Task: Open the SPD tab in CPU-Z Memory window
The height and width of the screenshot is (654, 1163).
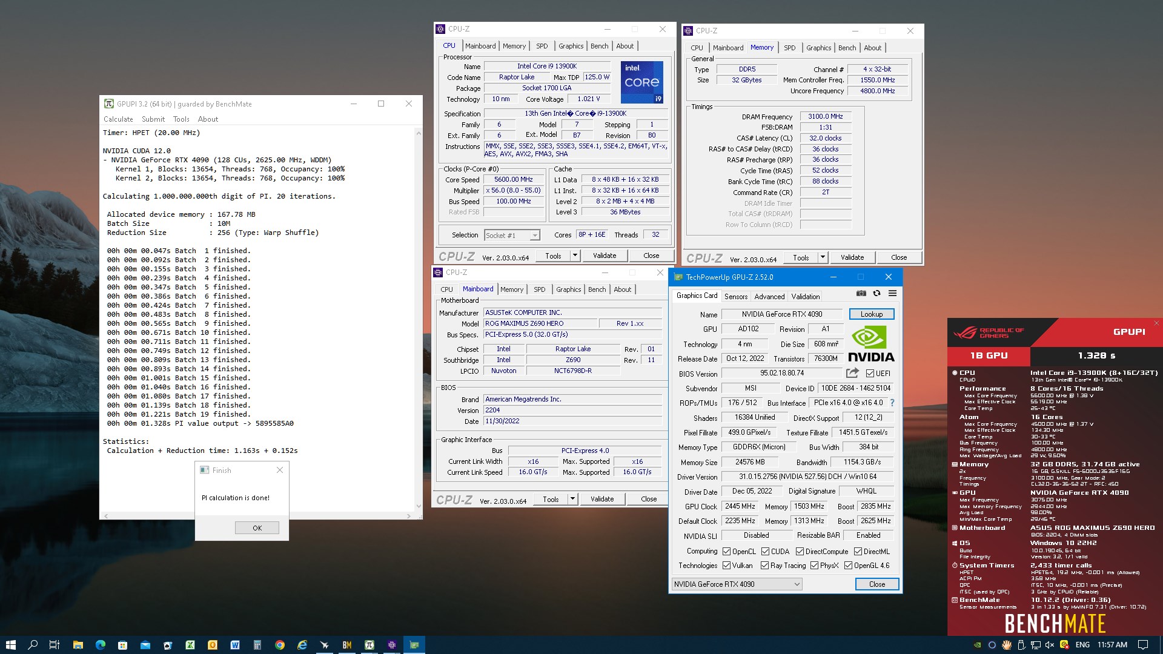Action: (789, 48)
